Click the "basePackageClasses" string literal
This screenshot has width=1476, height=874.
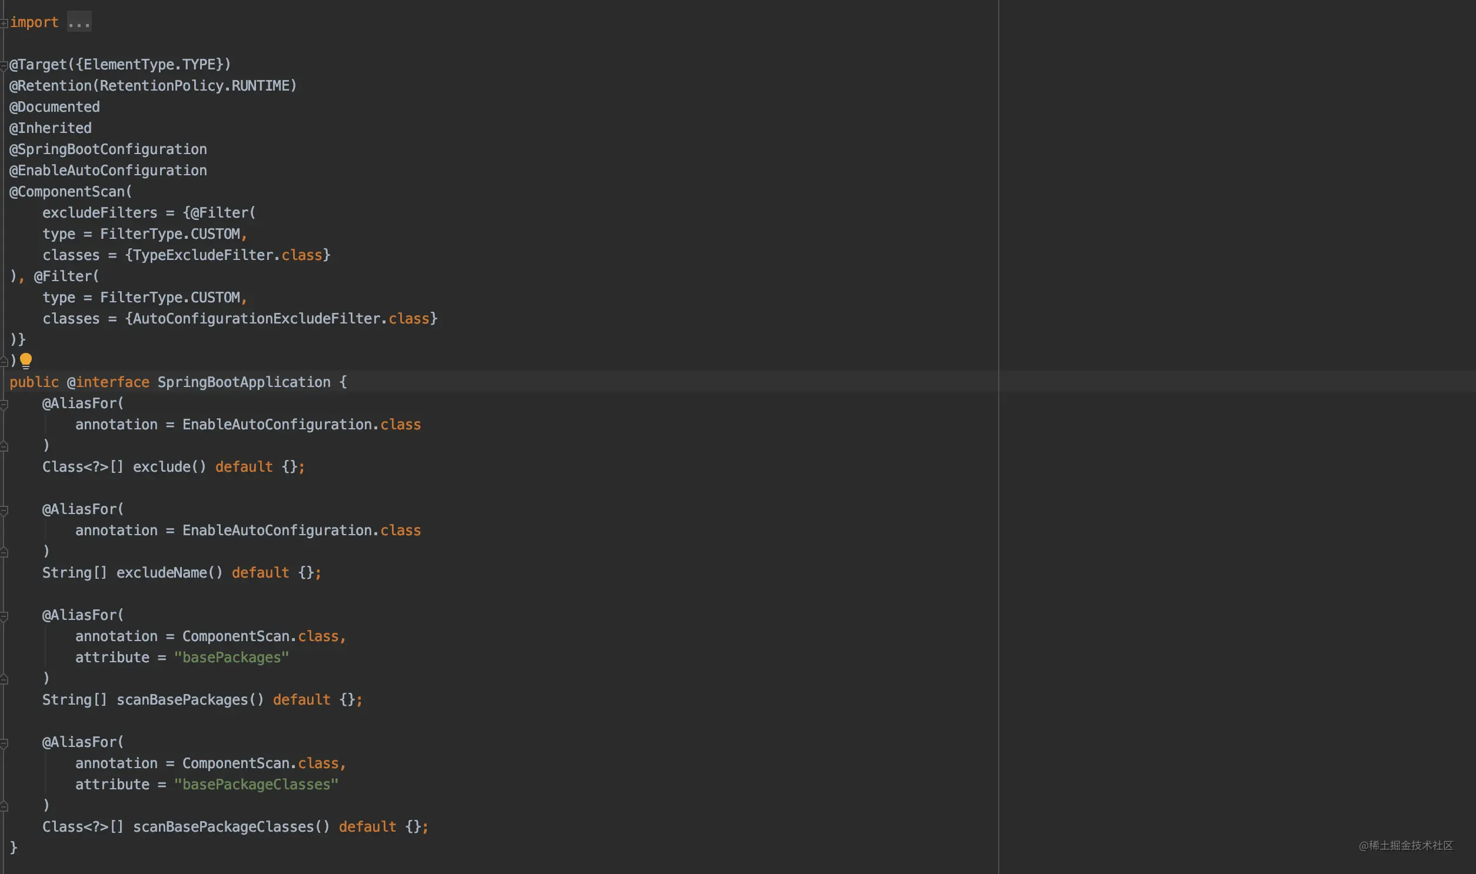tap(257, 785)
